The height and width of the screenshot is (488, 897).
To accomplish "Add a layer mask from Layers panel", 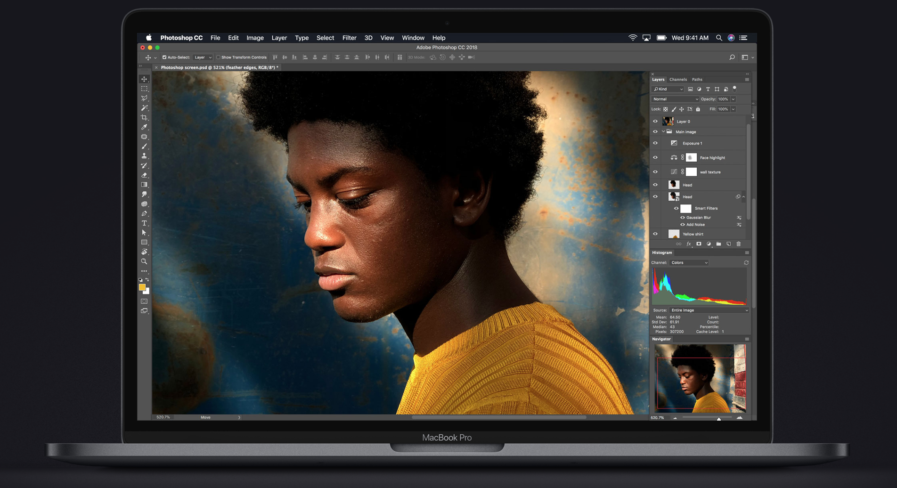I will 699,244.
